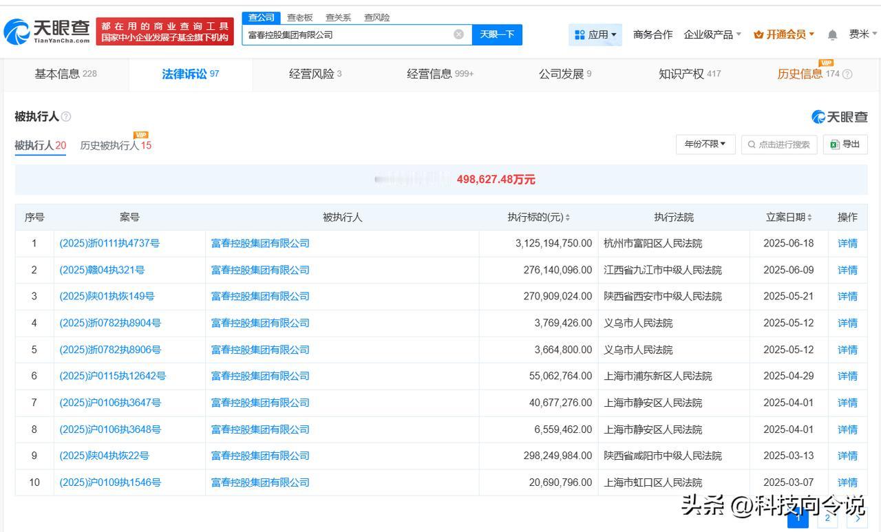Open case (2025)浙0782执8904号
This screenshot has height=532, width=881.
110,323
